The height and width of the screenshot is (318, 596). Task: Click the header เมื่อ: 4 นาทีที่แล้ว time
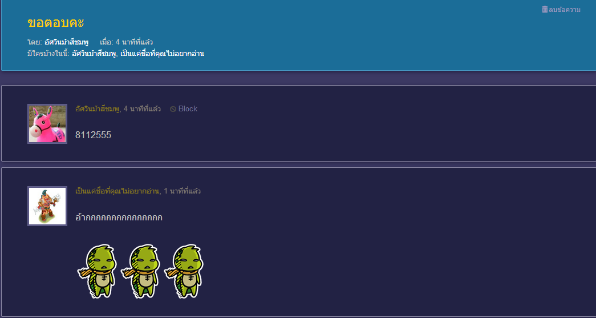[x=127, y=42]
